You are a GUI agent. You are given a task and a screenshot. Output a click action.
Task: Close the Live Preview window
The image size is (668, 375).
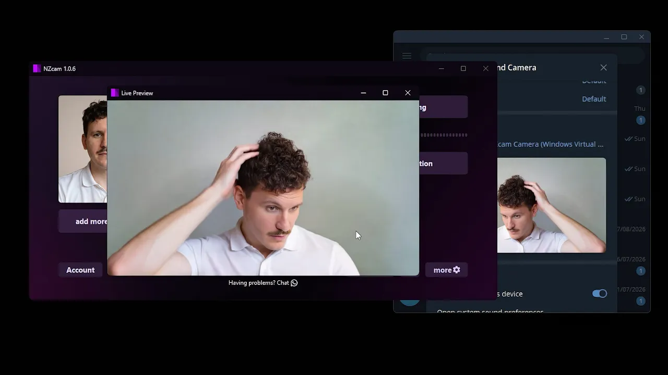point(408,93)
